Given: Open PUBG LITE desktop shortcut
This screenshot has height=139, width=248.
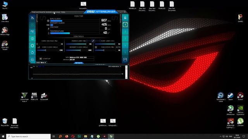Looking at the screenshot, I should (x=34, y=96).
